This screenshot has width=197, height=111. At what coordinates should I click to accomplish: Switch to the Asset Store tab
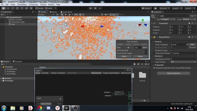[x=66, y=12]
